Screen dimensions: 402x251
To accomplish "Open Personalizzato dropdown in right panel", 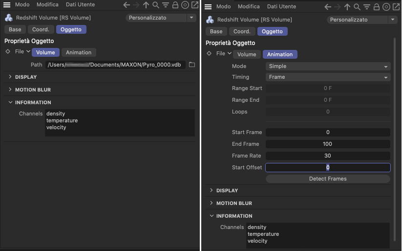I will tap(362, 20).
